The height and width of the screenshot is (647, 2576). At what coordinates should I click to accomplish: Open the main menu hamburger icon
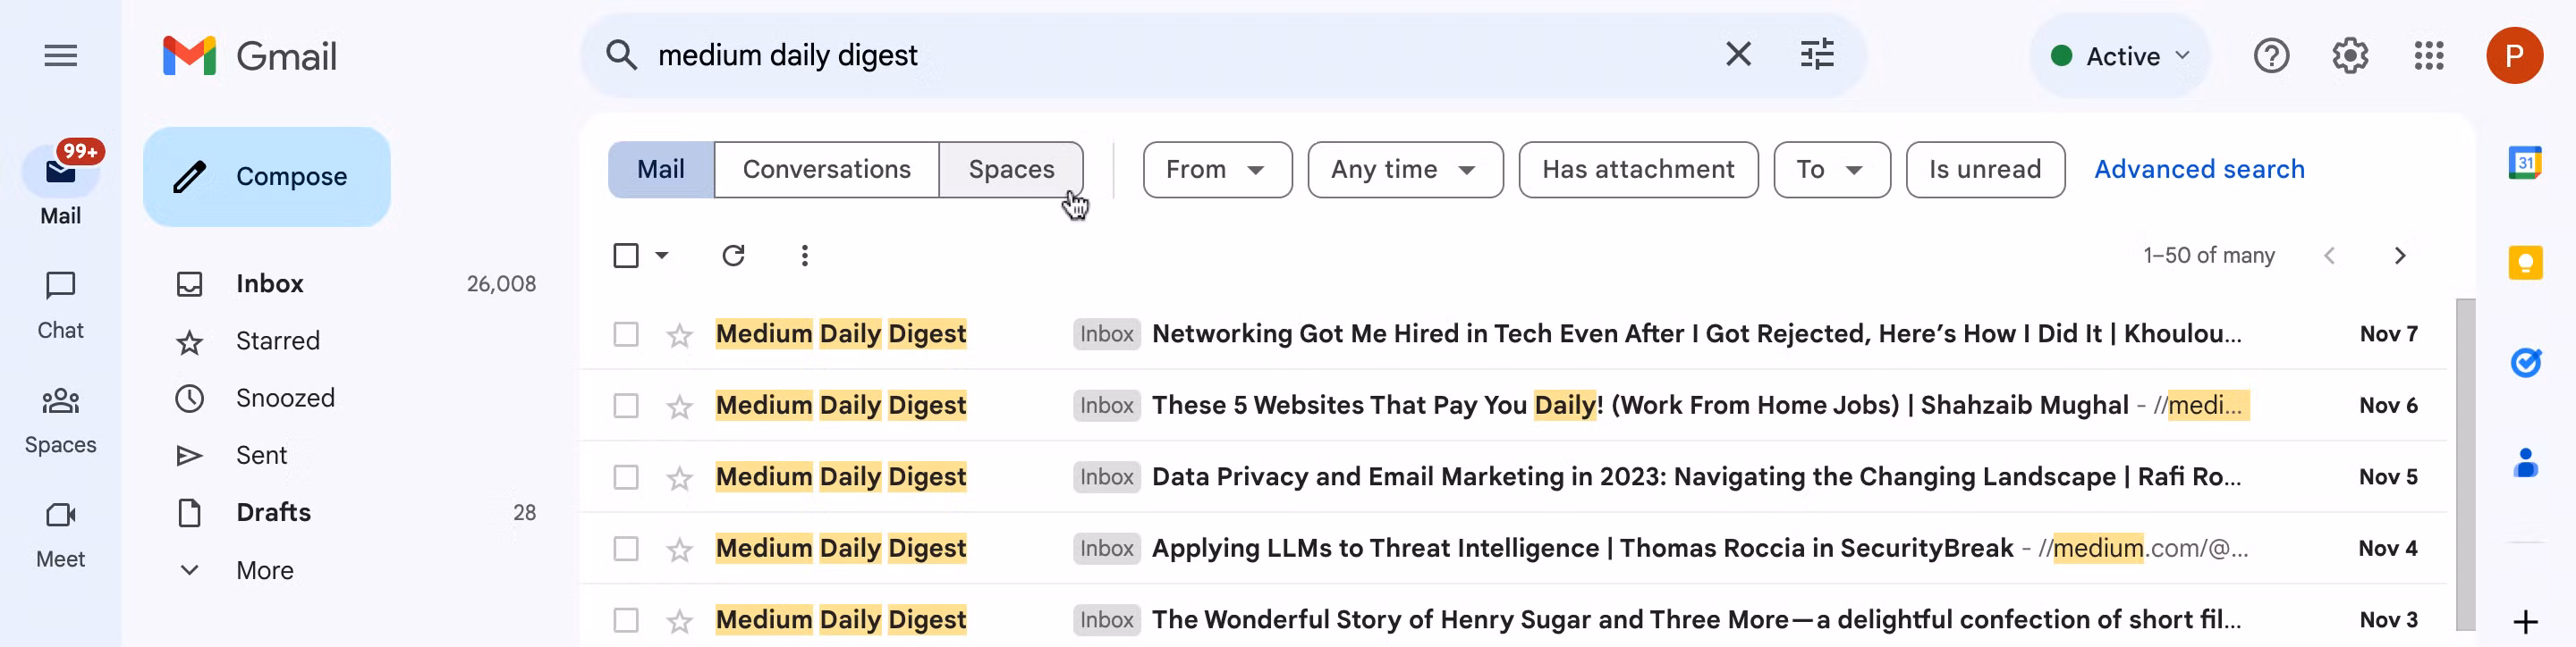point(60,56)
